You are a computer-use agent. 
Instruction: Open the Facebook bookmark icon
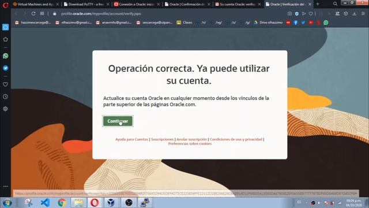[296, 23]
